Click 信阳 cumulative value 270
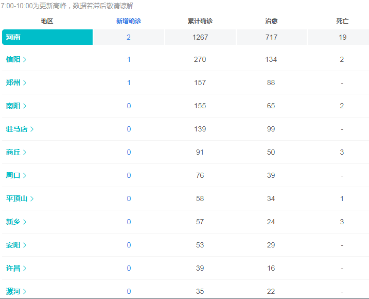Image resolution: width=369 pixels, height=299 pixels. [x=200, y=59]
